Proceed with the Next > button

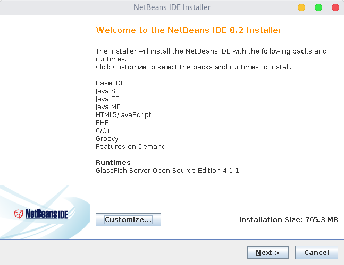click(x=267, y=252)
